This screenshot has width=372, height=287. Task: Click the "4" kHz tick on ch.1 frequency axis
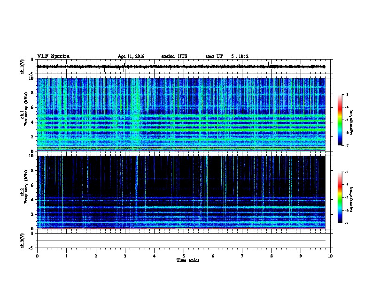click(x=32, y=122)
